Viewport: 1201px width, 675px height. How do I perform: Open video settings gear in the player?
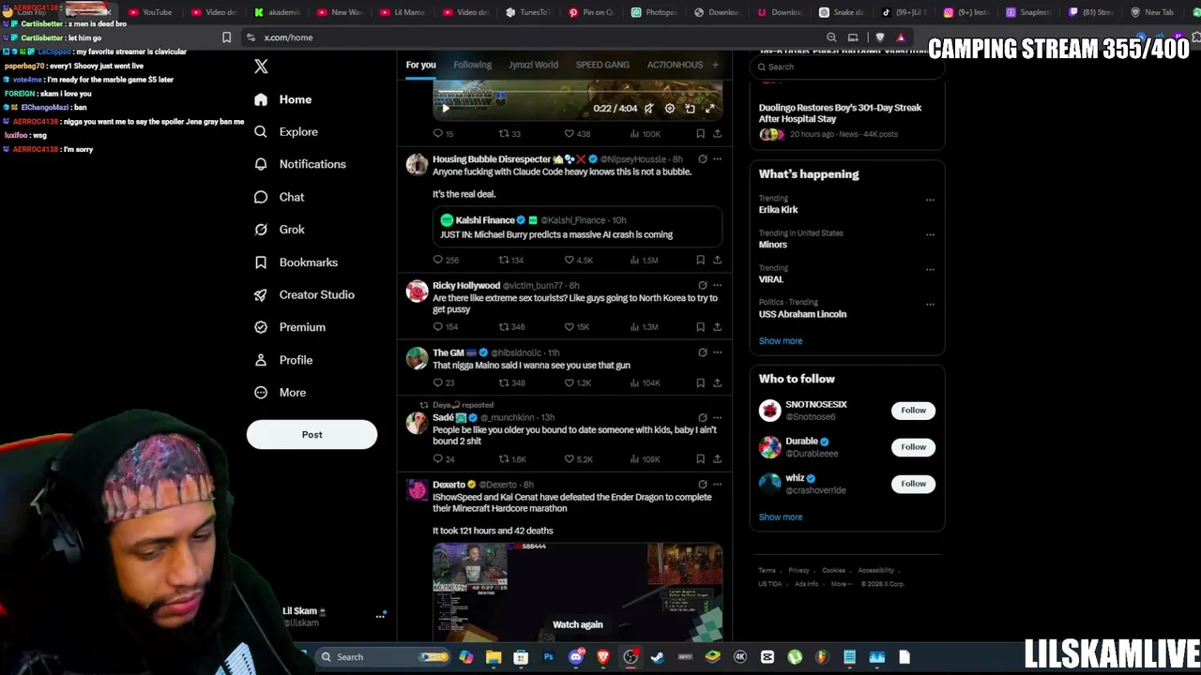point(669,109)
